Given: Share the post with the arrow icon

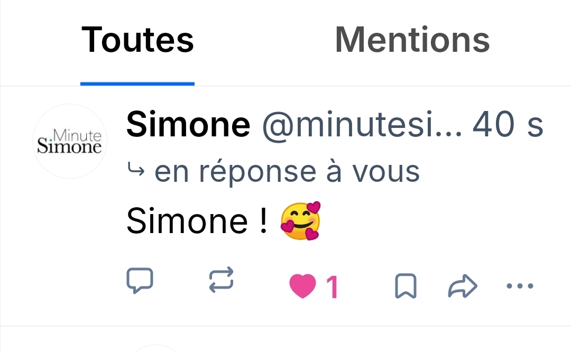Looking at the screenshot, I should pos(463,286).
